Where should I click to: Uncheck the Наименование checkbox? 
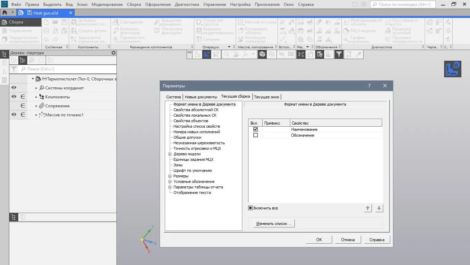[x=255, y=129]
